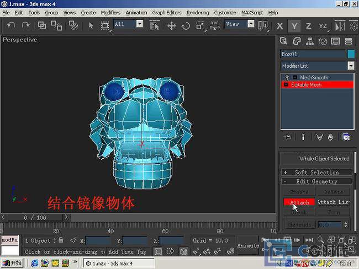Toggle X axis constraint
This screenshot has width=359, height=269.
coord(279,26)
